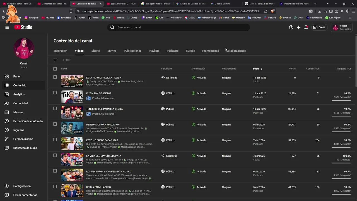The image size is (357, 201).
Task: Click monetization dollar icon of UN DIA EN MI LABURO
Action: coord(193,187)
